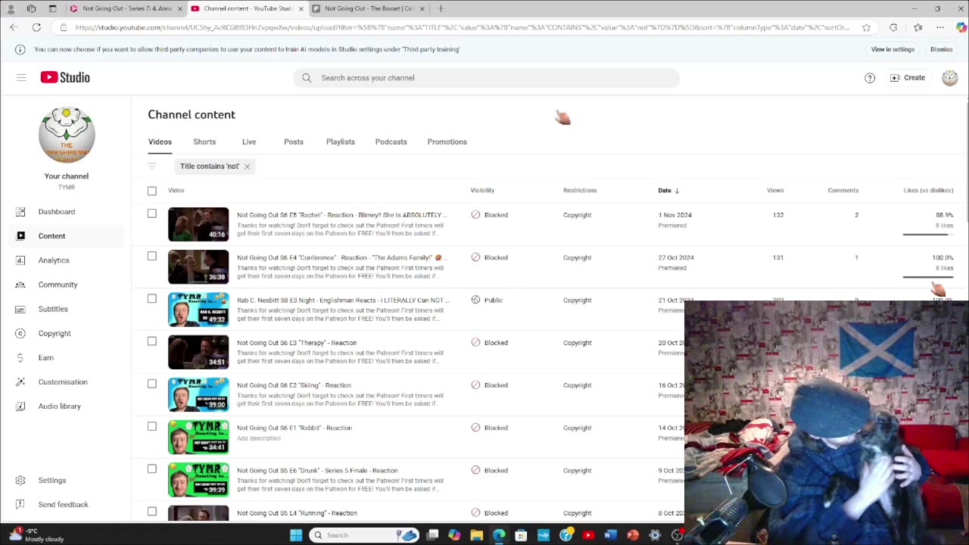Image resolution: width=969 pixels, height=545 pixels.
Task: Click the Send feedback icon
Action: coord(20,504)
